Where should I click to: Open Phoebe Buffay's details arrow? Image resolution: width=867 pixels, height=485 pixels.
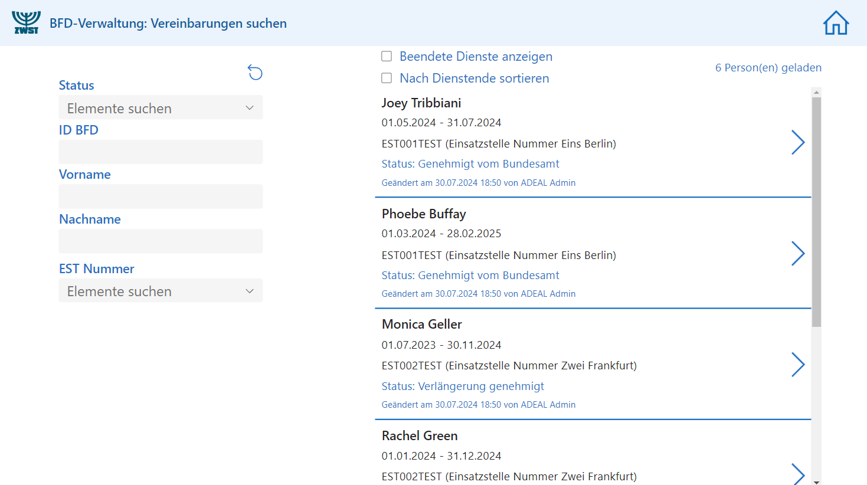pyautogui.click(x=798, y=254)
